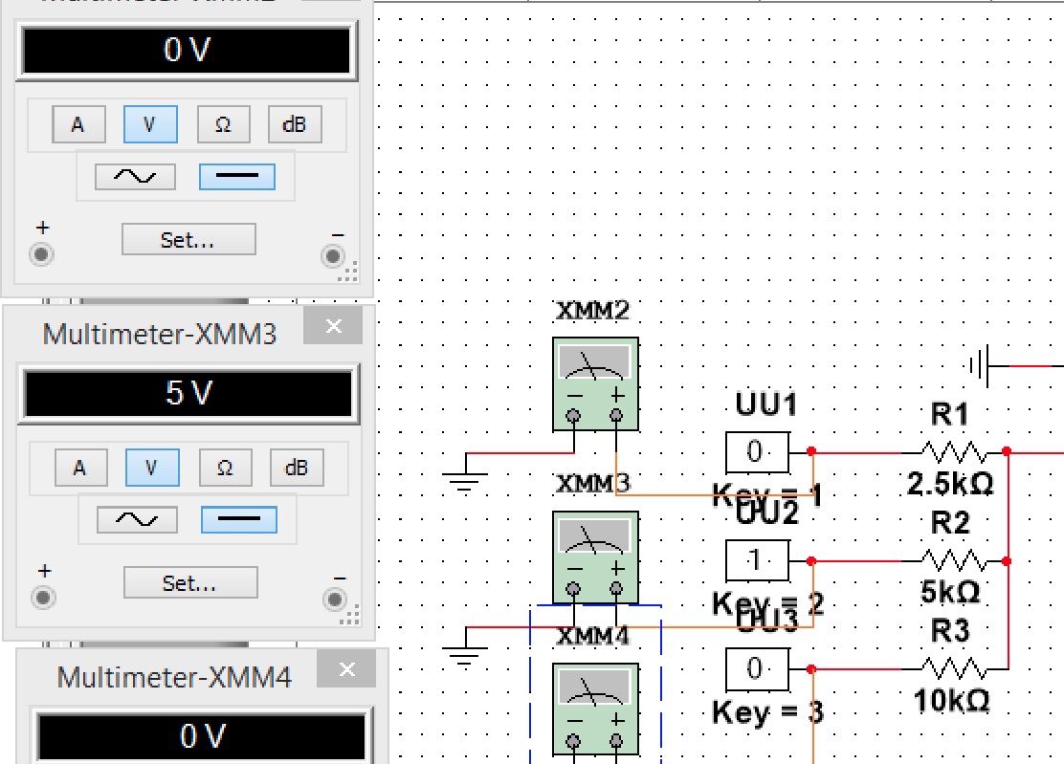
Task: Open Set... settings for XMM3 multimeter
Action: pos(190,582)
